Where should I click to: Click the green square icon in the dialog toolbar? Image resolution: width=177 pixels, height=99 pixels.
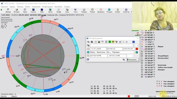click(110, 42)
